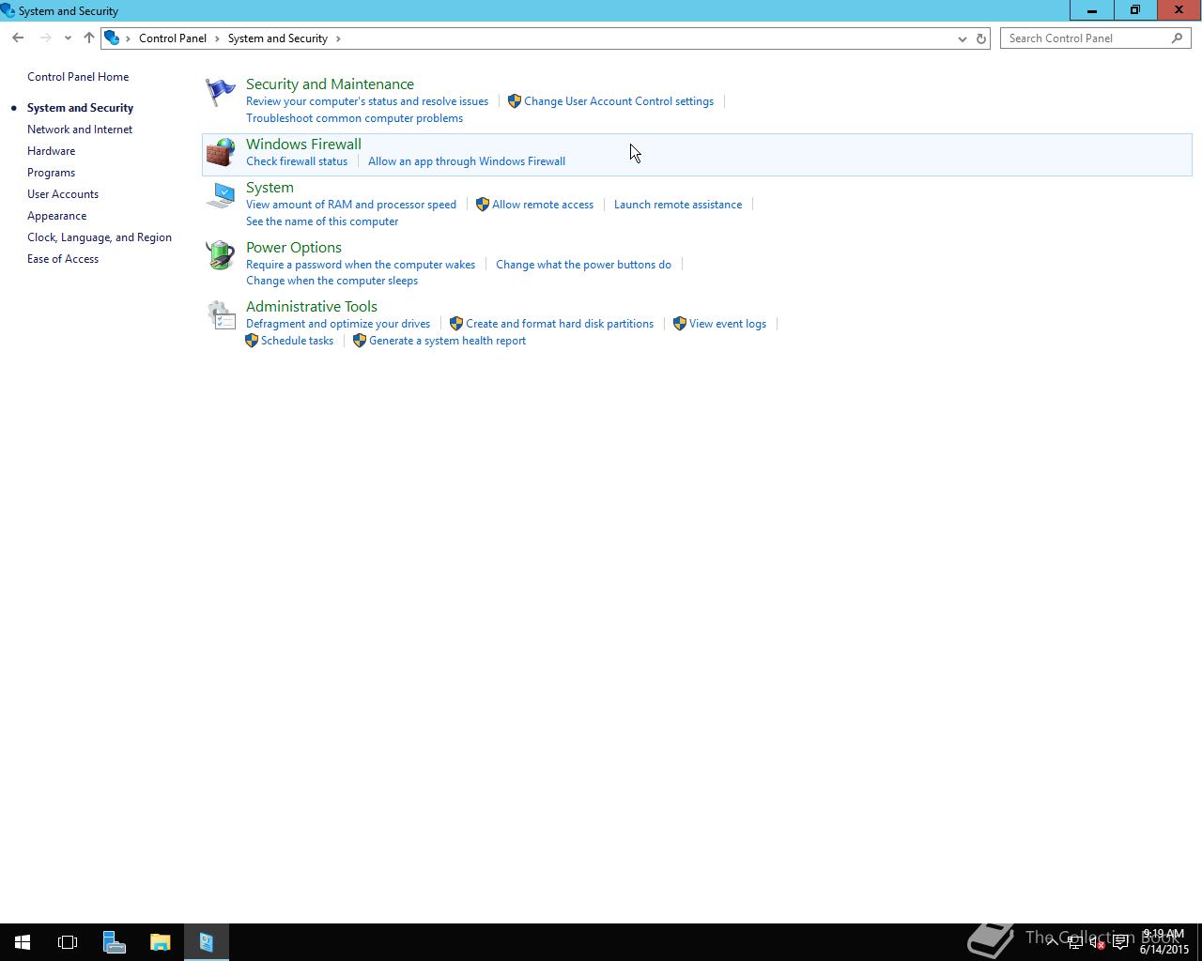Check firewall status
Viewport: 1202px width, 961px height.
297,161
